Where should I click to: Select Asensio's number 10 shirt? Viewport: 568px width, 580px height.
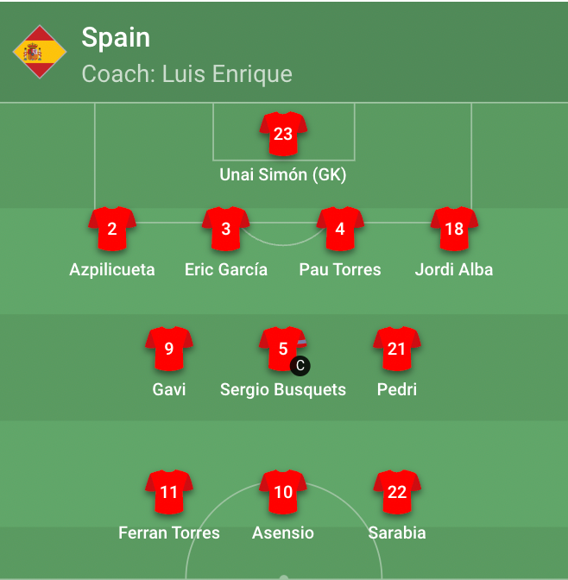click(283, 492)
